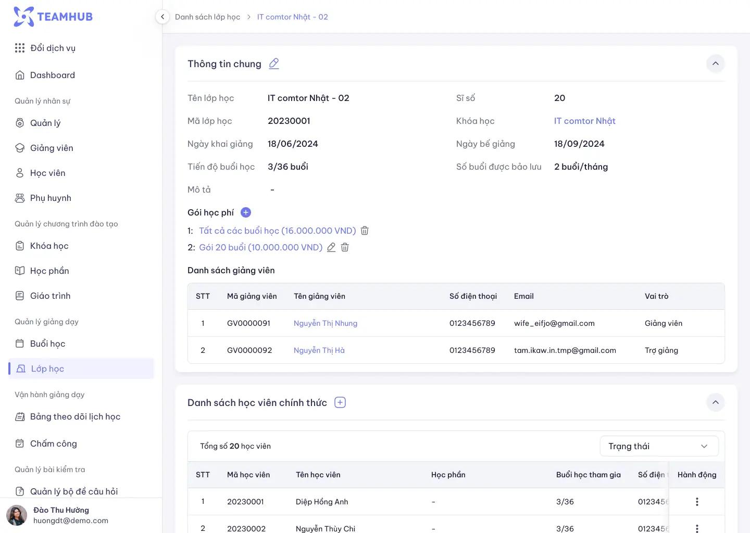750x533 pixels.
Task: Click Tên giảng viên column header
Action: click(x=319, y=296)
